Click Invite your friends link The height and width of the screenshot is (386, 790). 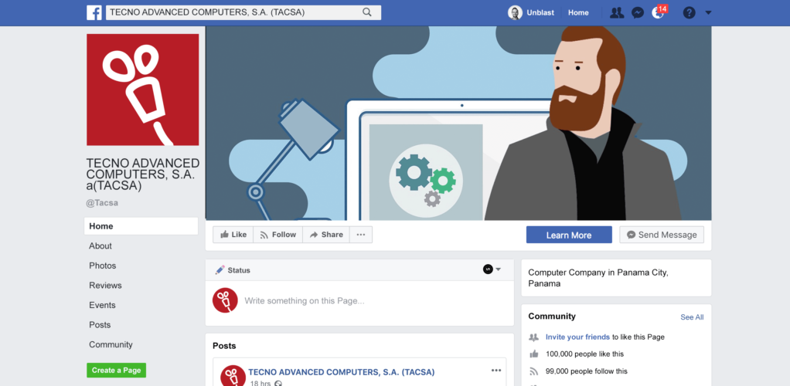click(578, 337)
